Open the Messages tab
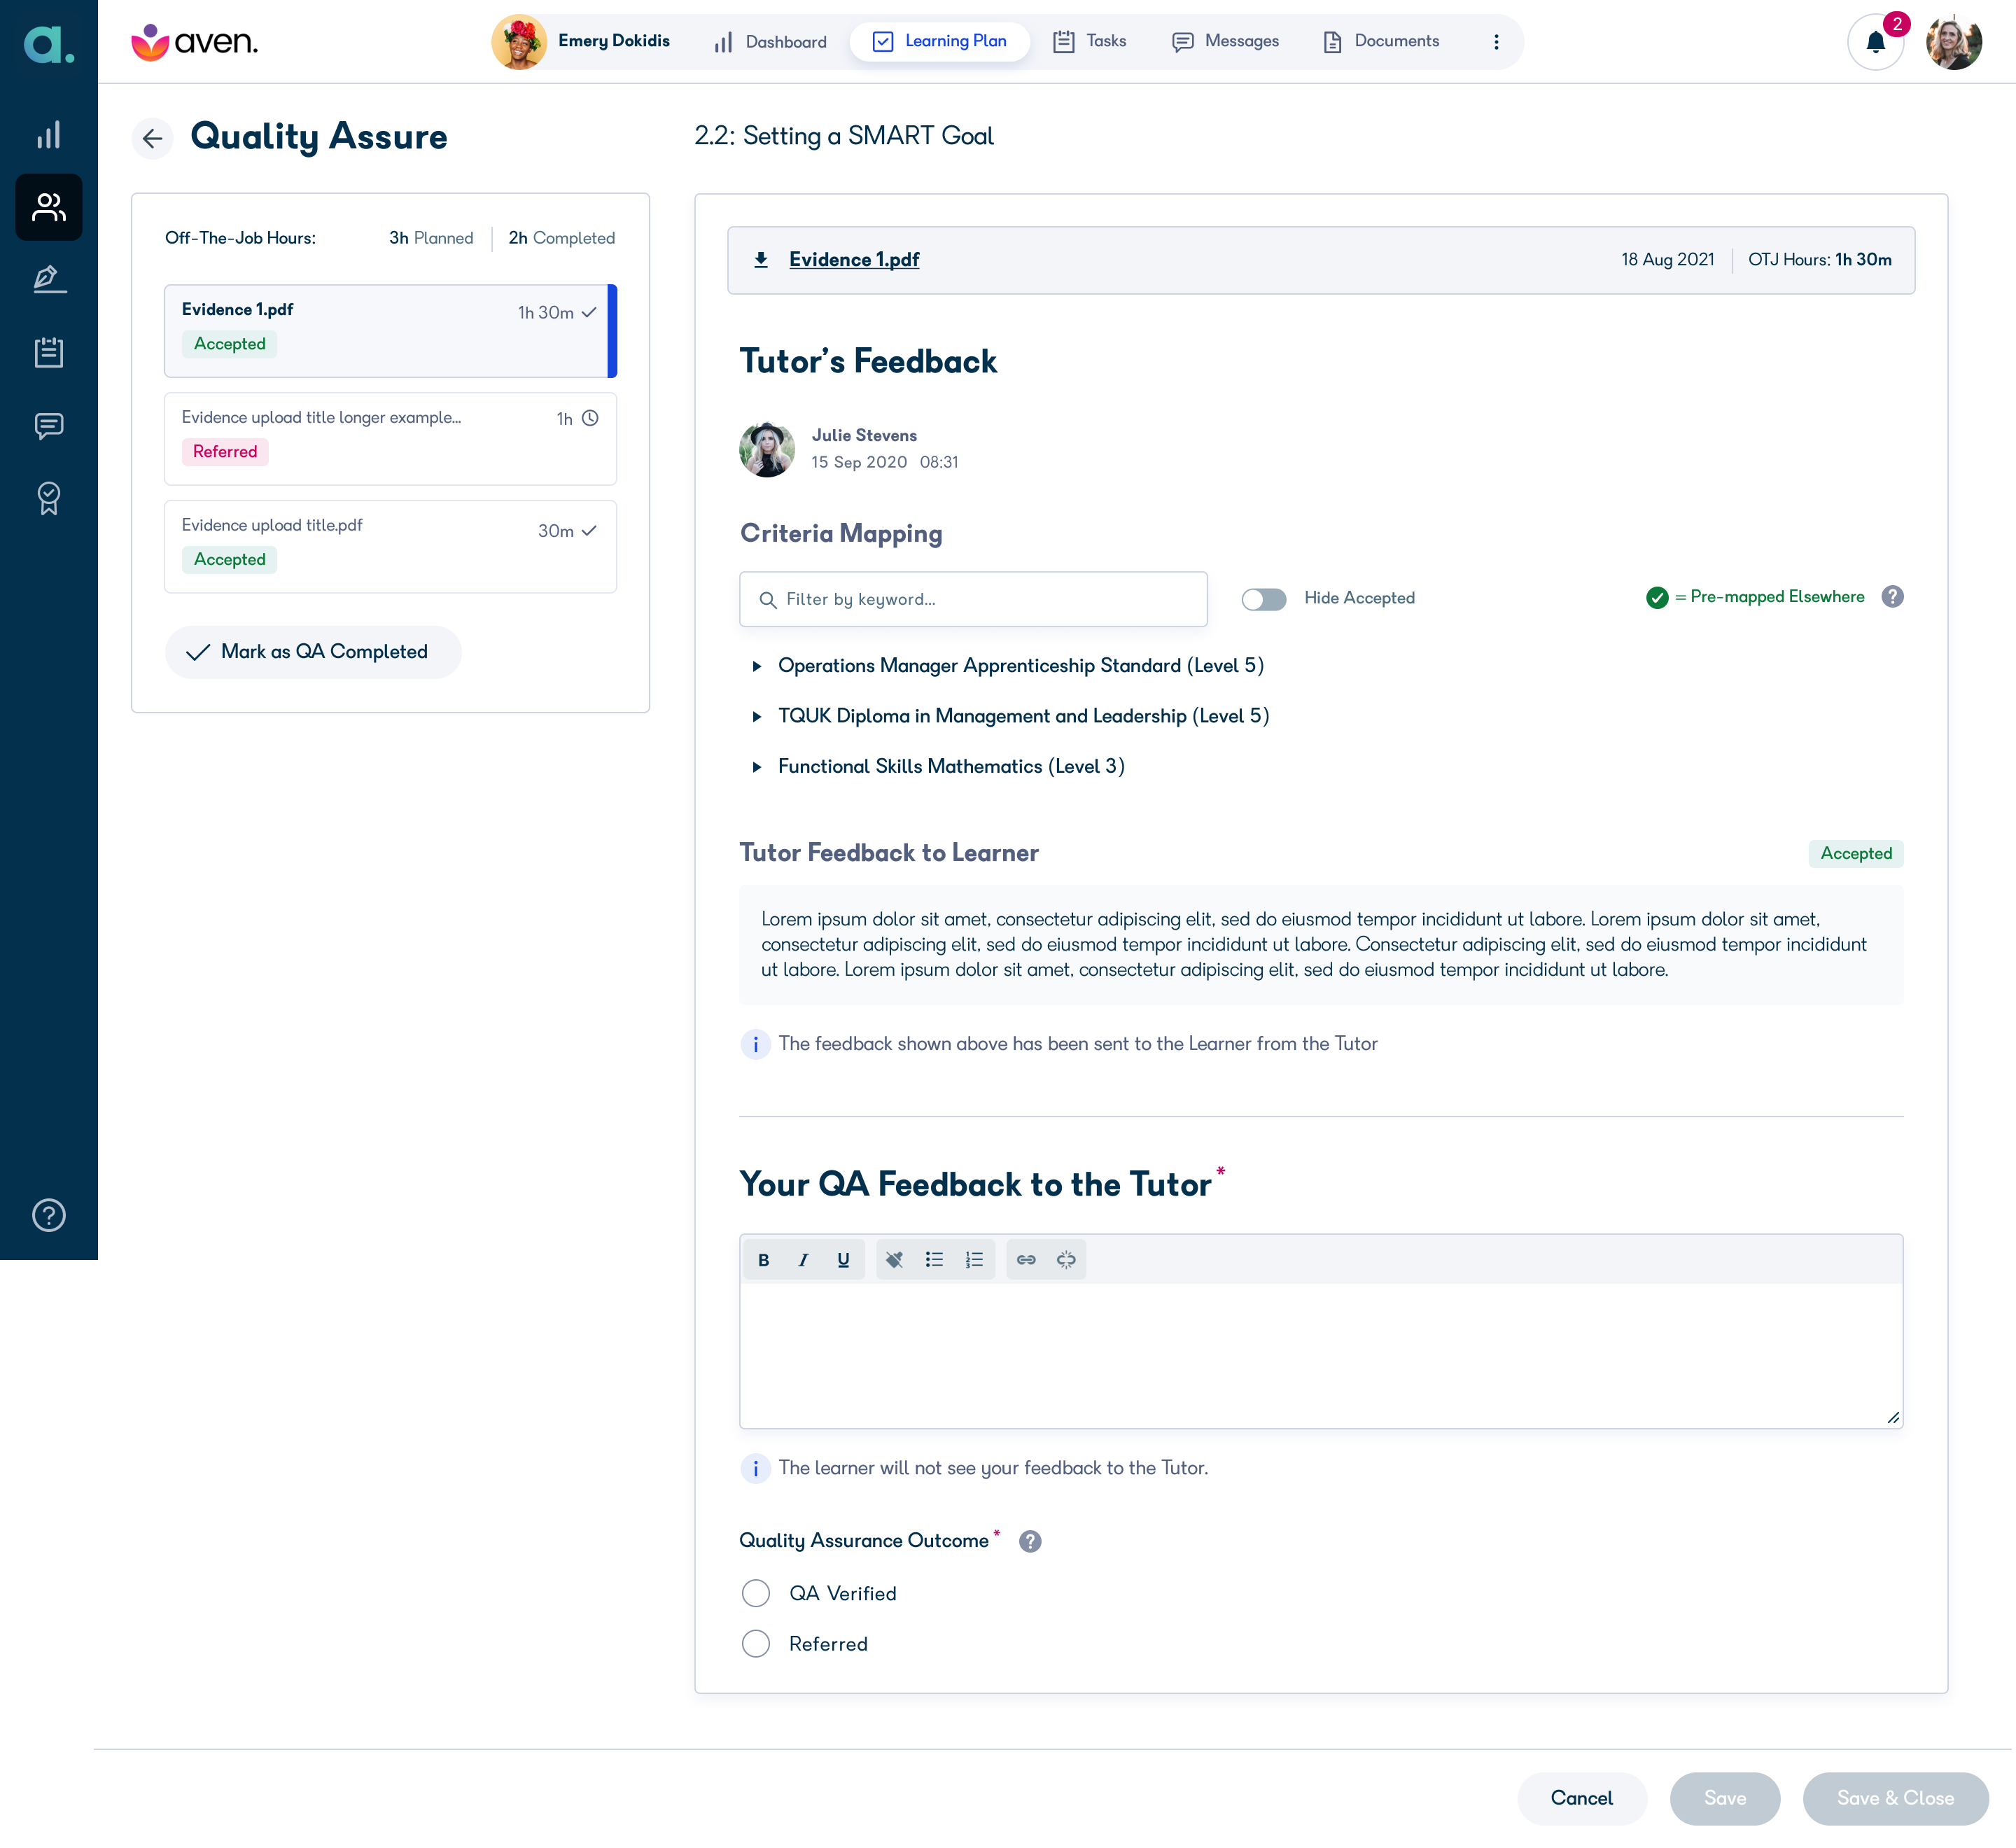This screenshot has height=1848, width=2016. tap(1226, 42)
